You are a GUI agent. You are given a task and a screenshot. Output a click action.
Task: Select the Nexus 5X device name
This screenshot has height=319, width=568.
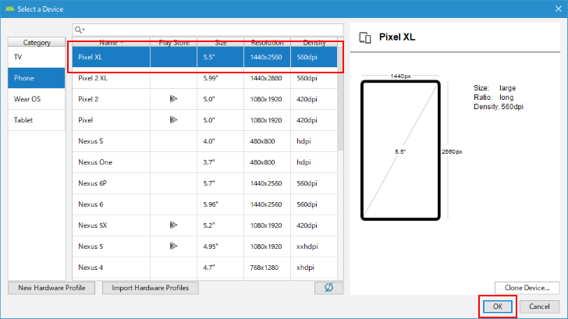click(x=92, y=225)
